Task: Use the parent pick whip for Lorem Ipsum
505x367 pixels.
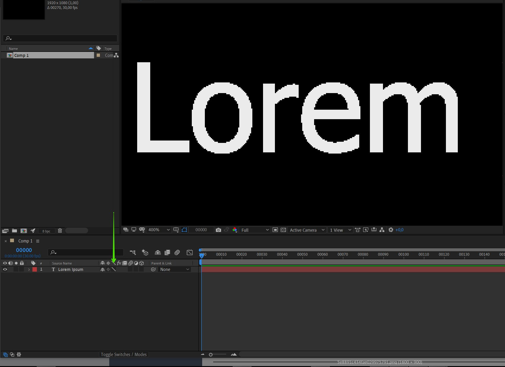Action: coord(153,269)
